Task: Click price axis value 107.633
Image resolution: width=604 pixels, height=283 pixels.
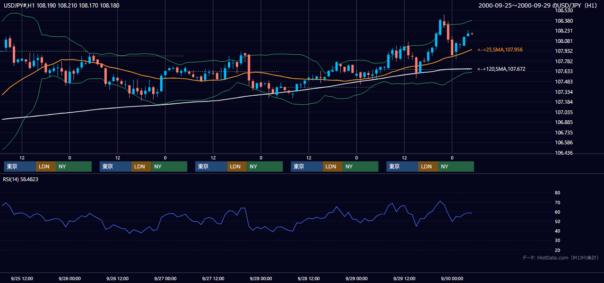Action: [x=565, y=71]
